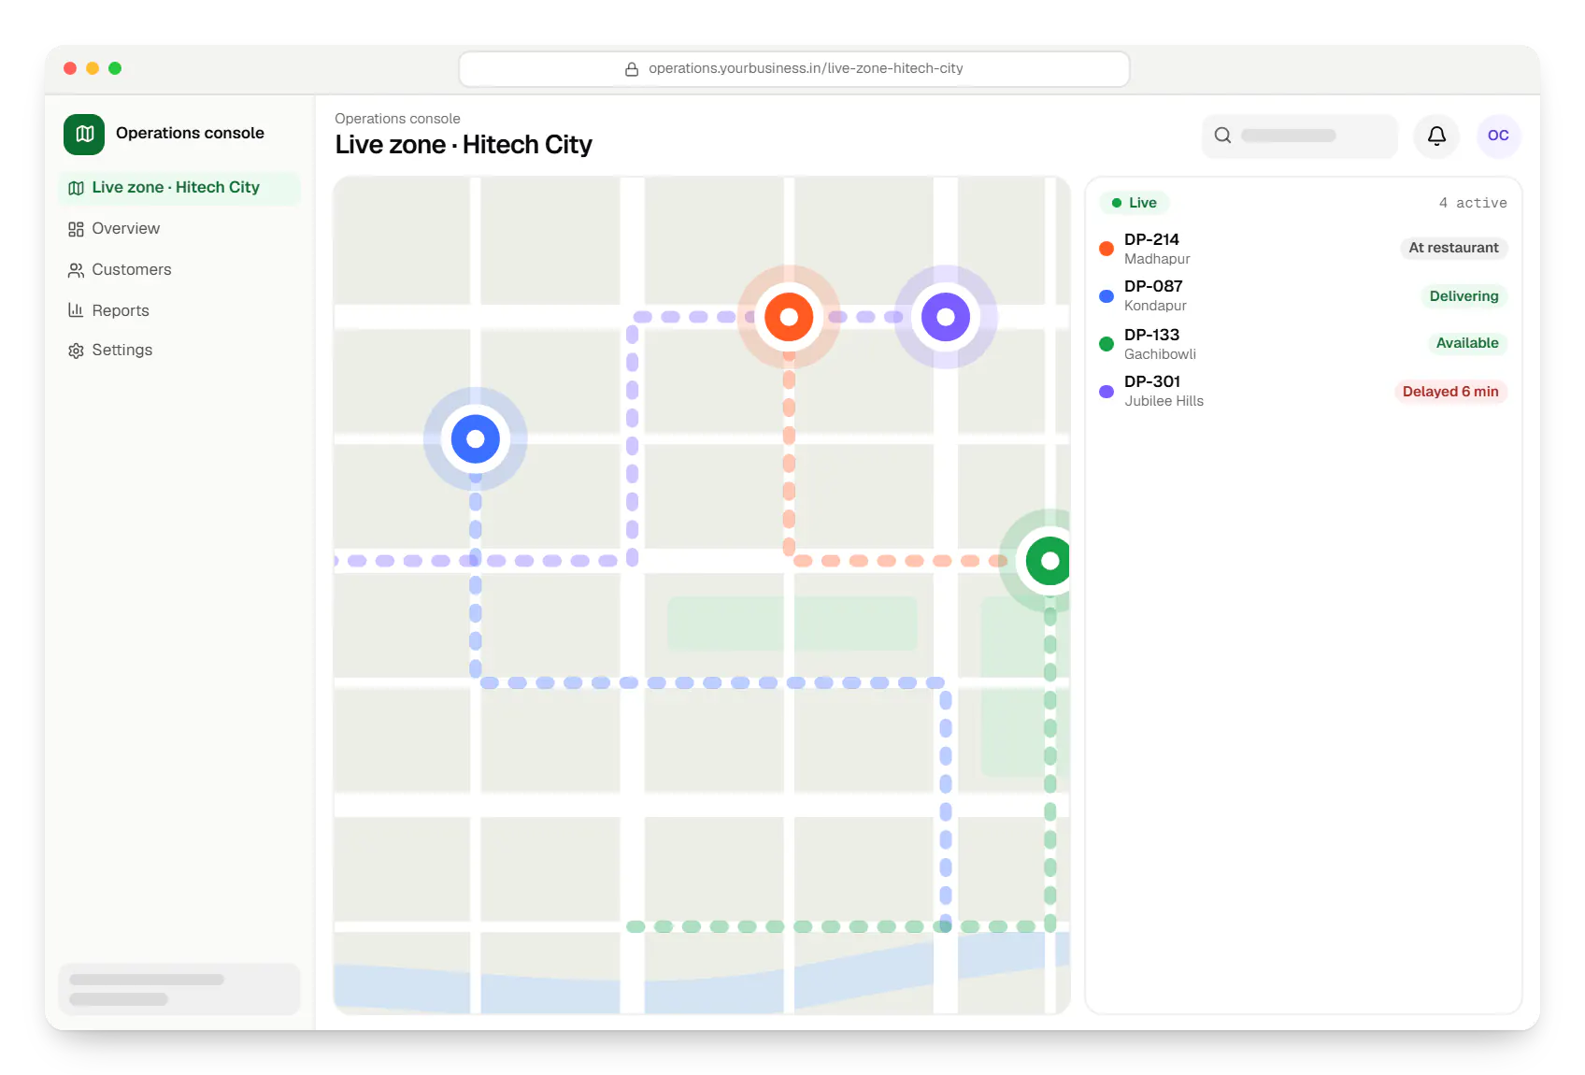The width and height of the screenshot is (1585, 1075).
Task: Select the purple rider marker on map
Action: 946,317
